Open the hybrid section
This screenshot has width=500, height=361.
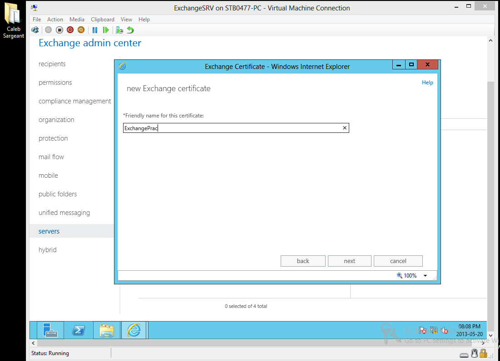coord(48,250)
